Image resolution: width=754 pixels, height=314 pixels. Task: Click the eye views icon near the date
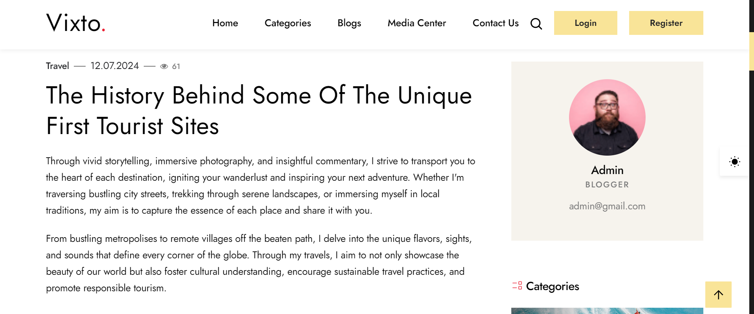(x=165, y=66)
